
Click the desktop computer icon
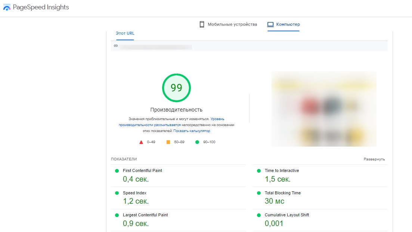(x=270, y=25)
